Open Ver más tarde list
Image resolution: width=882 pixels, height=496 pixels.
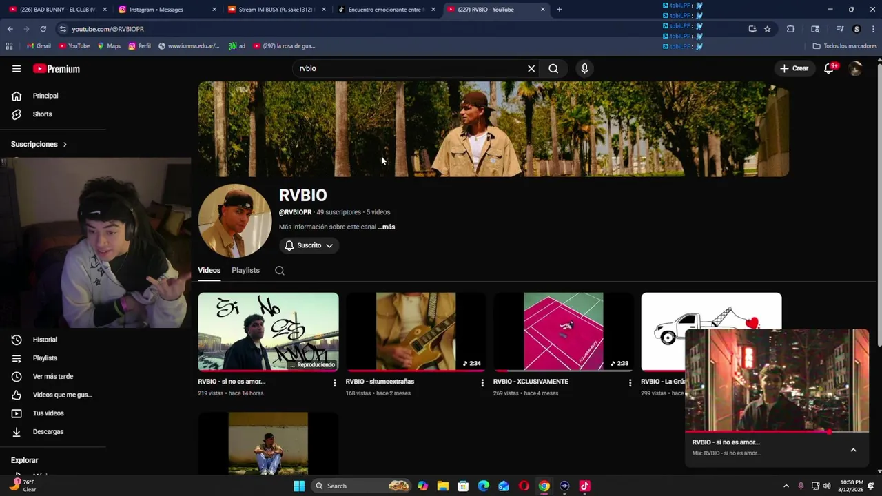coord(52,376)
